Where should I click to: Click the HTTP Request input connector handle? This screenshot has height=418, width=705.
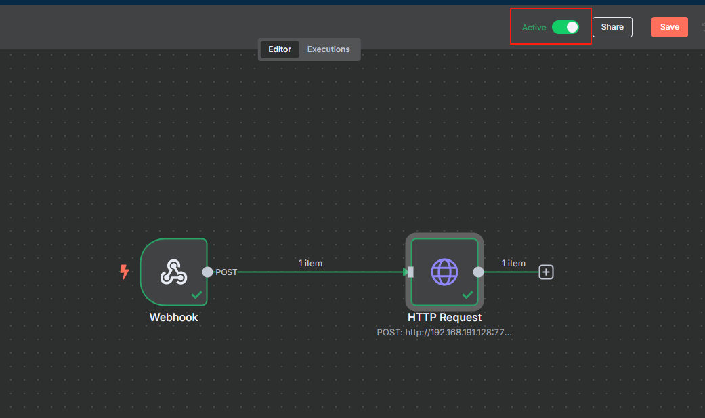[410, 272]
